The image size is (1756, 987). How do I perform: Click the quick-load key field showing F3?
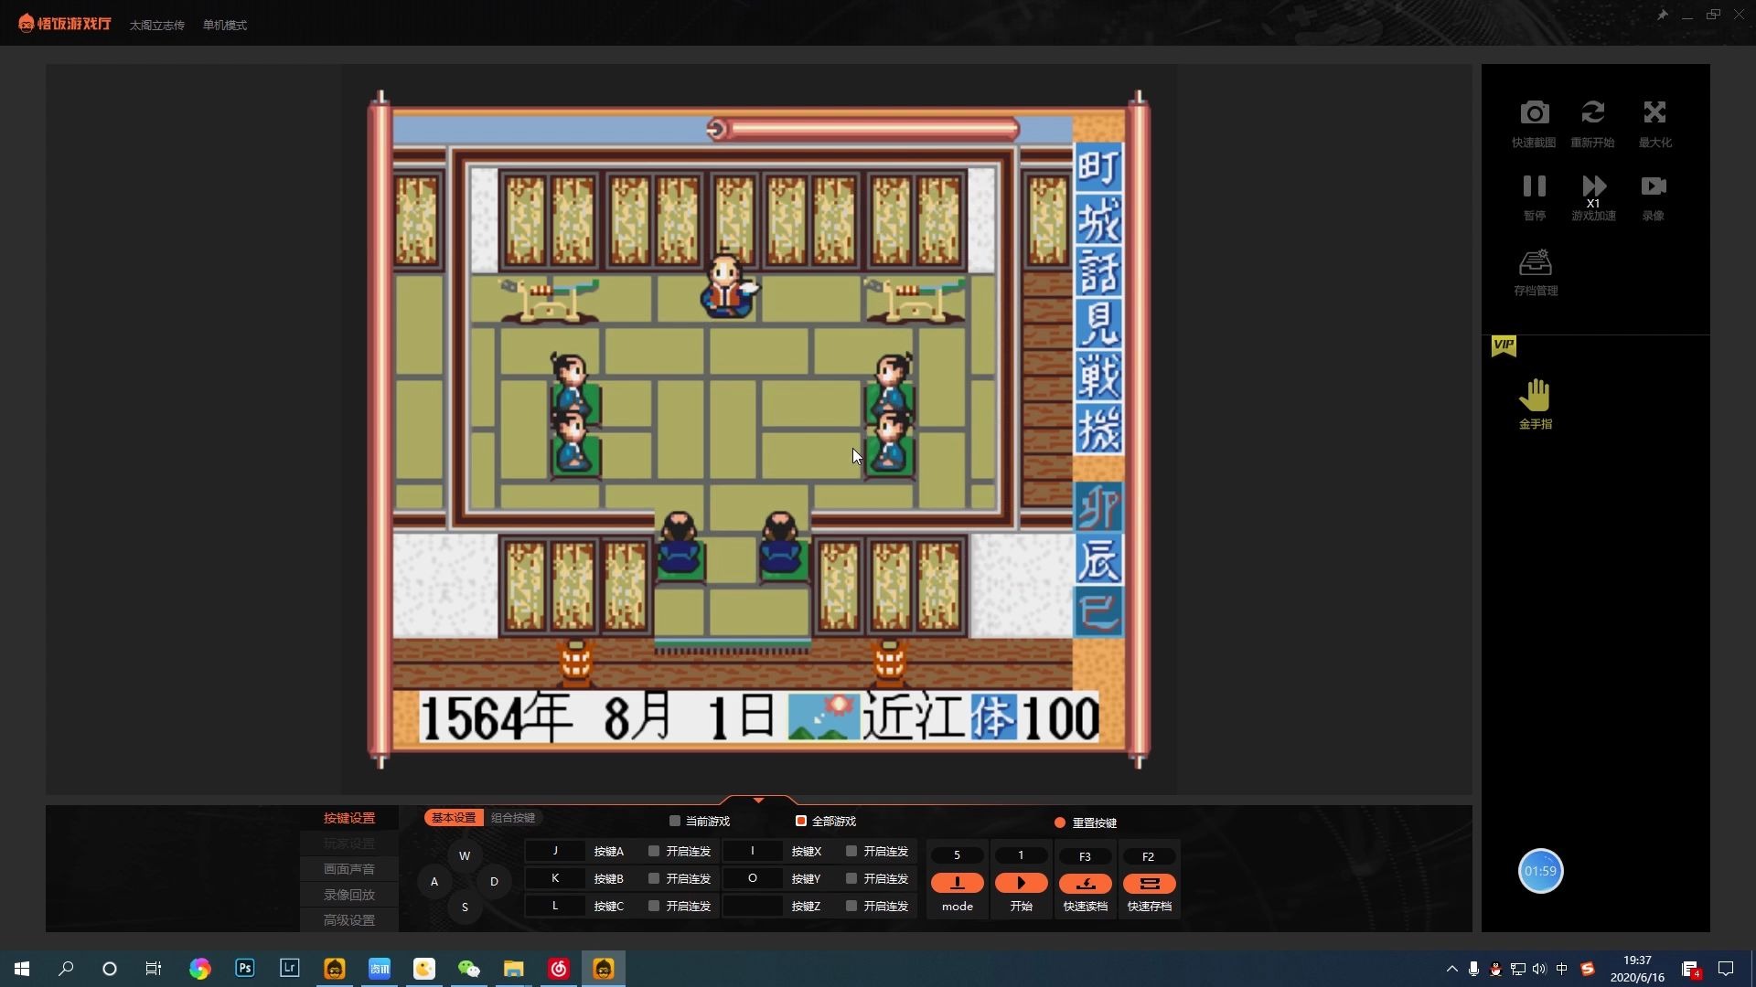[x=1085, y=856]
